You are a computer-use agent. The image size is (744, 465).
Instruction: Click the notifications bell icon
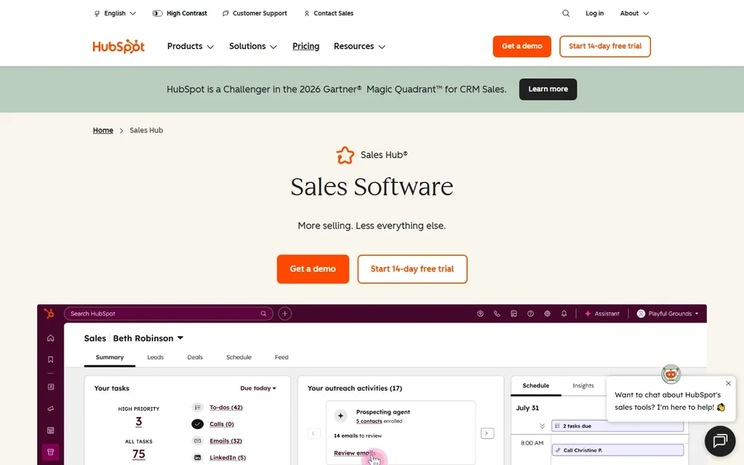point(563,314)
